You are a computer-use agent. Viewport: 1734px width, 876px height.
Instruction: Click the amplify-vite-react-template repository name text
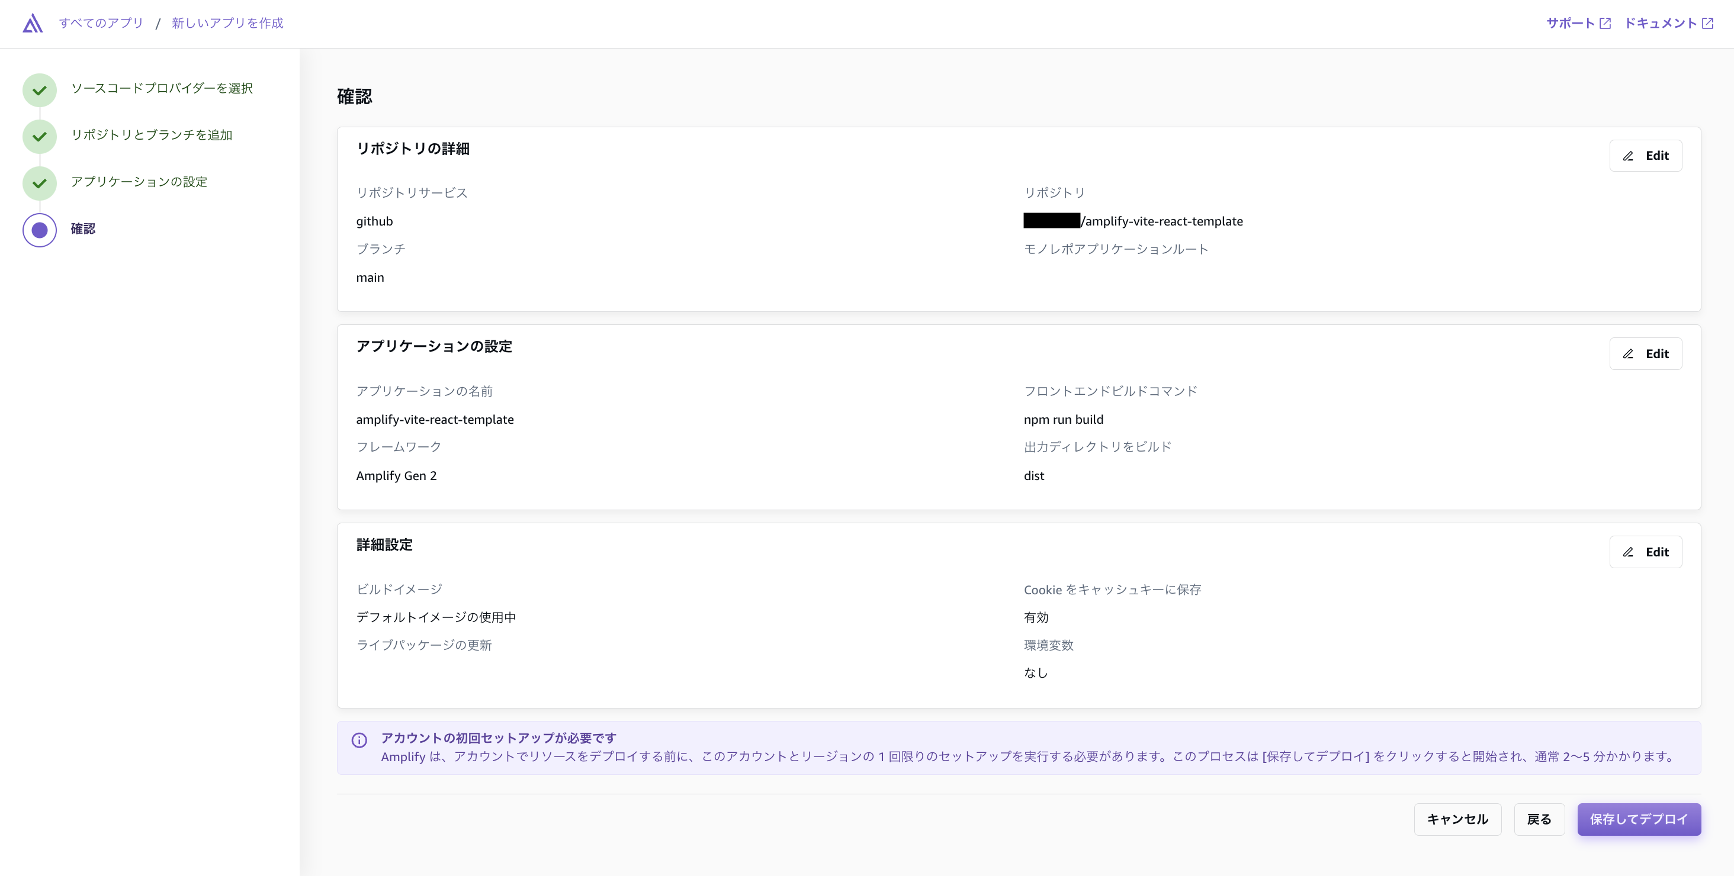(x=1163, y=221)
